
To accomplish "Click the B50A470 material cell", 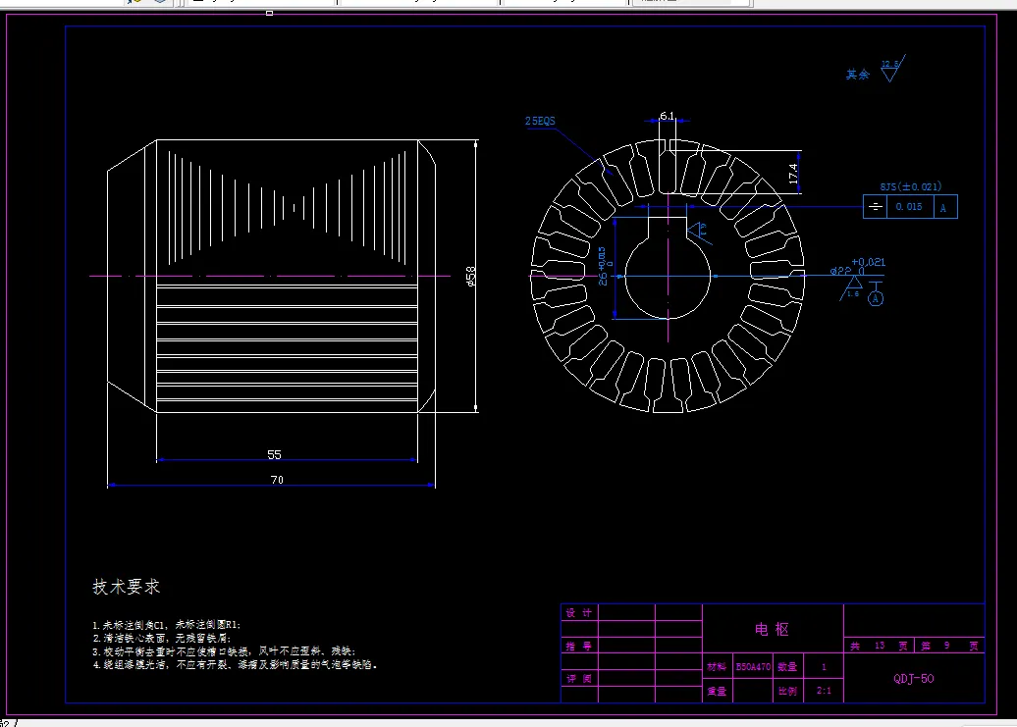I will [x=753, y=667].
